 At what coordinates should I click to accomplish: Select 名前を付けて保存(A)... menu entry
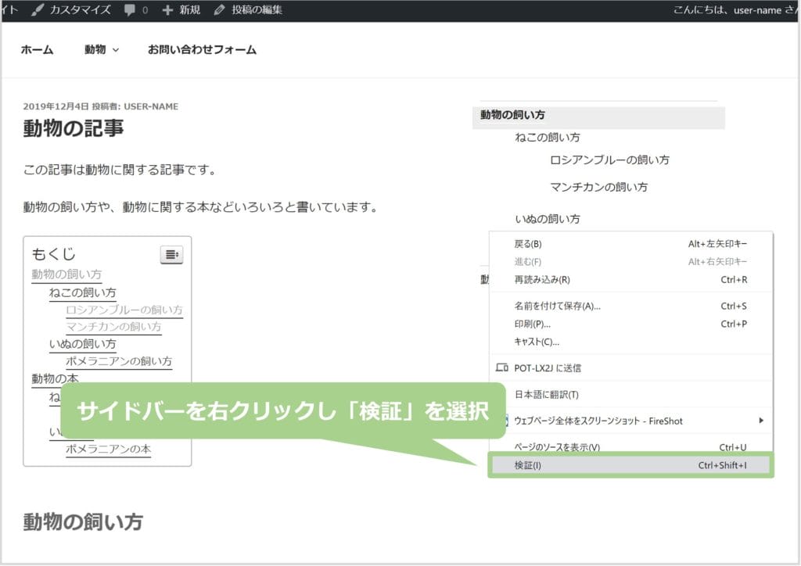(557, 306)
